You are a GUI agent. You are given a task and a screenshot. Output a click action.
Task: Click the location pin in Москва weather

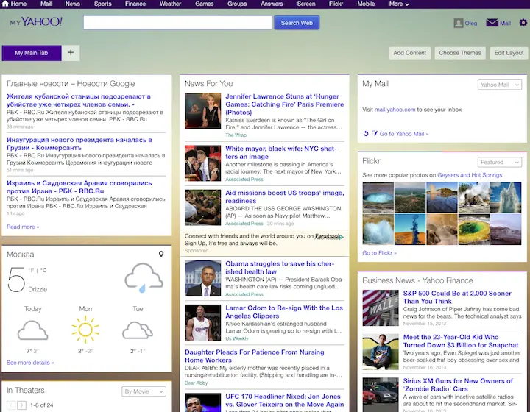pos(161,254)
